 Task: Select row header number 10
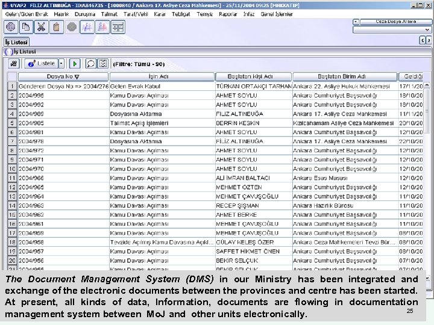[12, 169]
